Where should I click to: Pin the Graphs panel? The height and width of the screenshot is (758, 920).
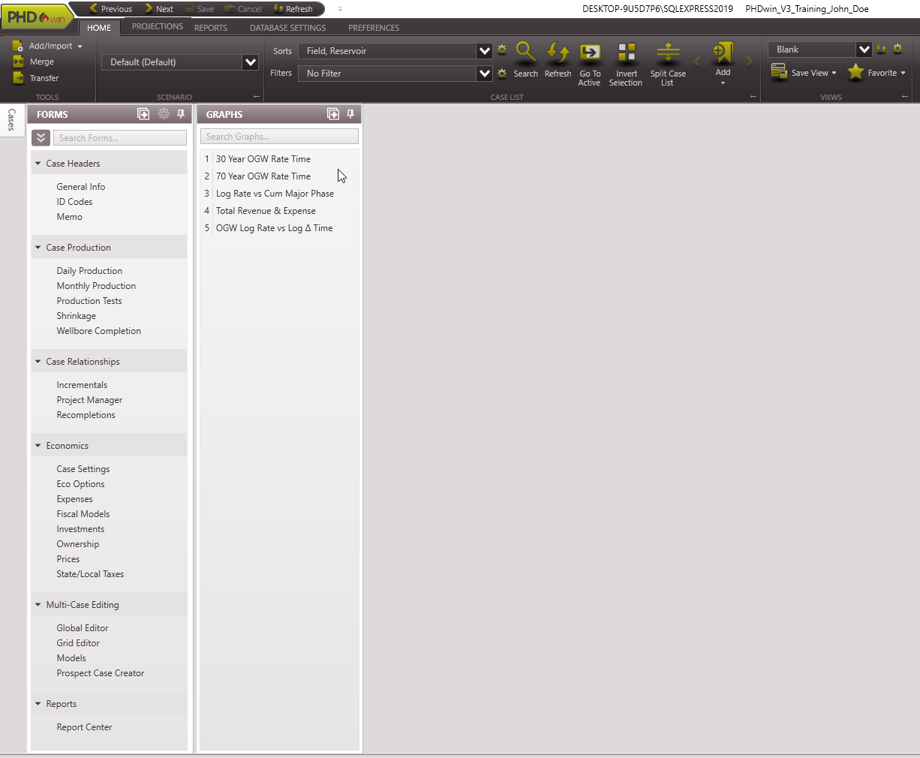[x=350, y=114]
